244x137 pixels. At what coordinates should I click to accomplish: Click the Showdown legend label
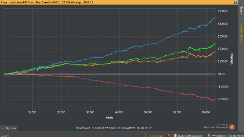[x=128, y=128]
